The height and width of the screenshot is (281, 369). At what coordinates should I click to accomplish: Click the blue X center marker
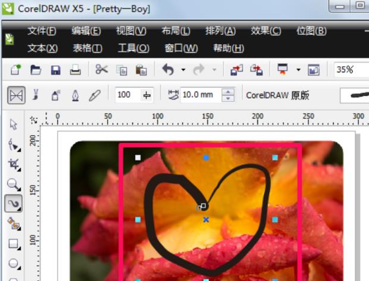pyautogui.click(x=206, y=220)
